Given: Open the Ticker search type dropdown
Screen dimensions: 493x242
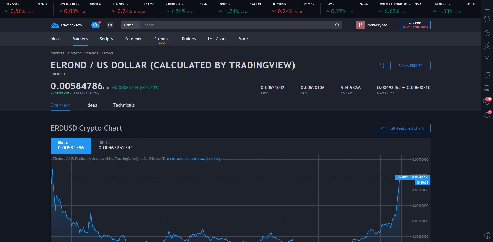Looking at the screenshot, I should 130,25.
